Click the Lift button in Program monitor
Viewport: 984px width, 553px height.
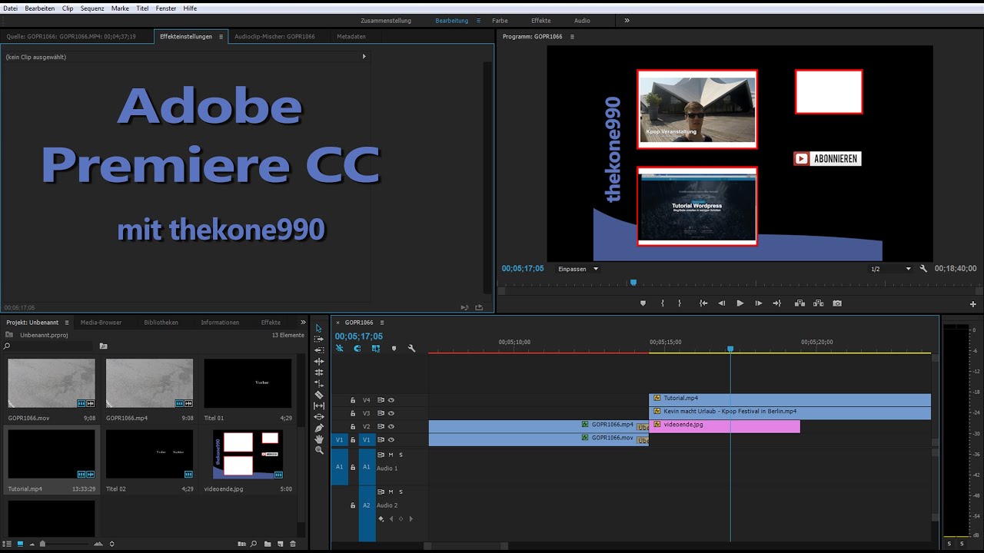[799, 303]
